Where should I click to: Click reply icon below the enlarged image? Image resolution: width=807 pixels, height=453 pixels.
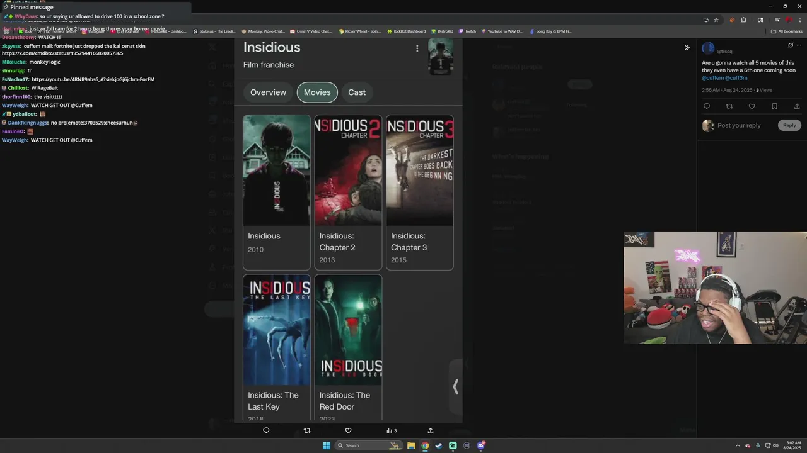pyautogui.click(x=266, y=431)
